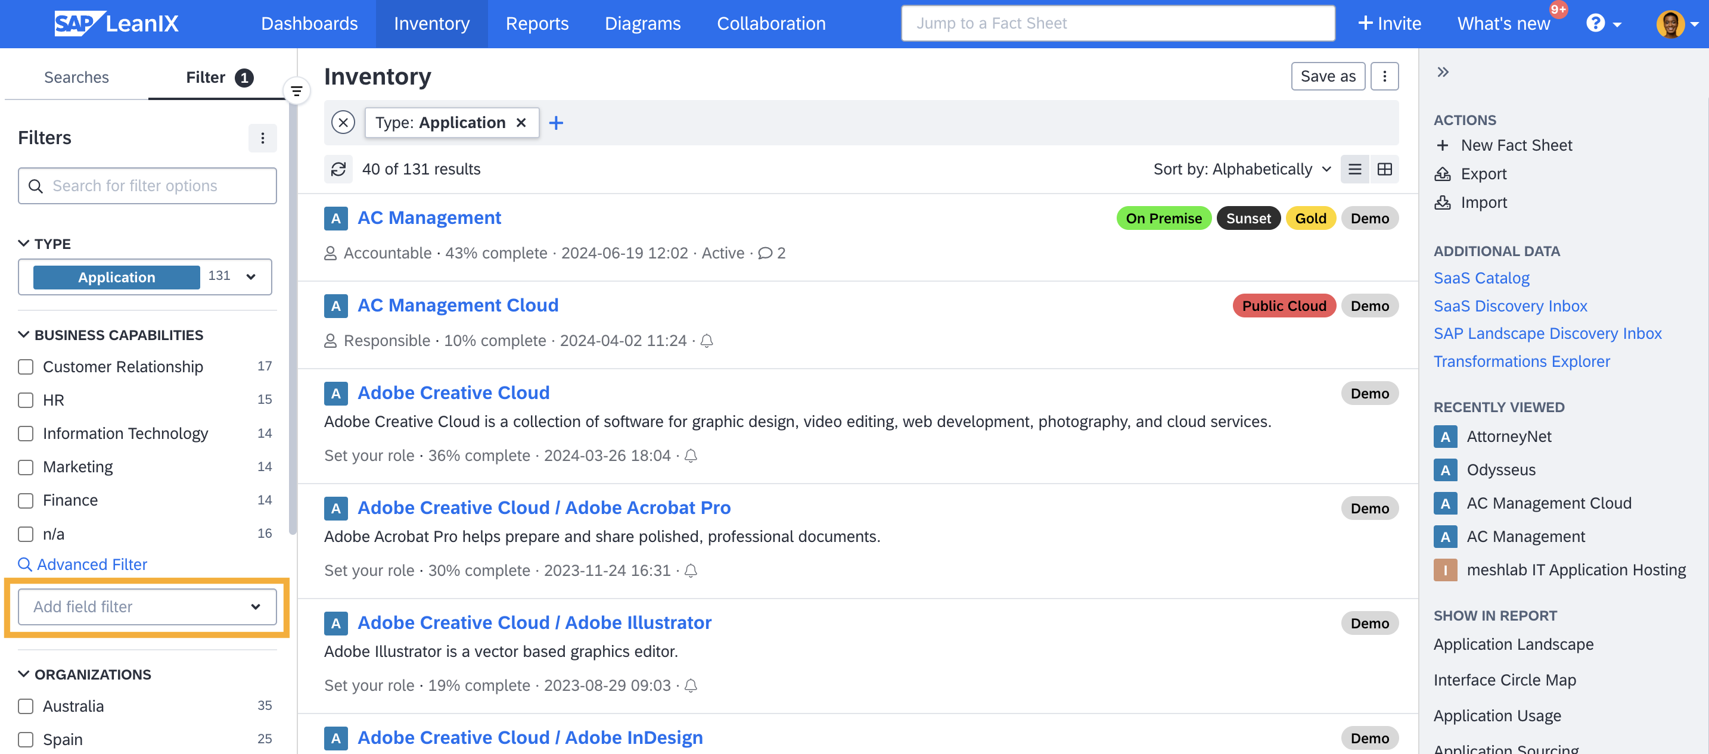Click the Export action

pos(1471,174)
